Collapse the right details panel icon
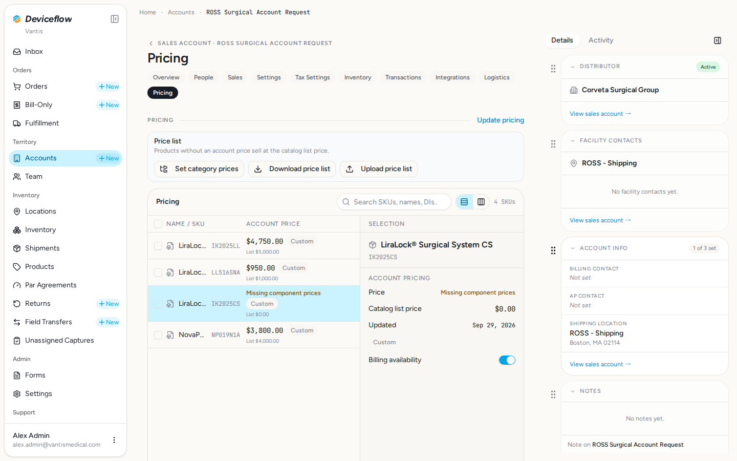This screenshot has width=737, height=461. click(x=718, y=40)
